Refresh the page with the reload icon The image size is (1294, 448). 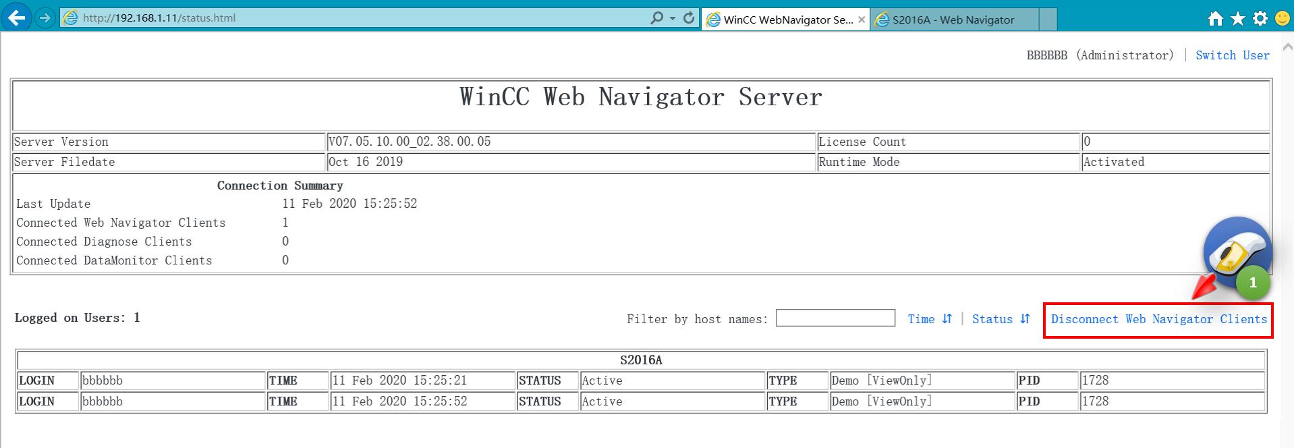point(689,18)
